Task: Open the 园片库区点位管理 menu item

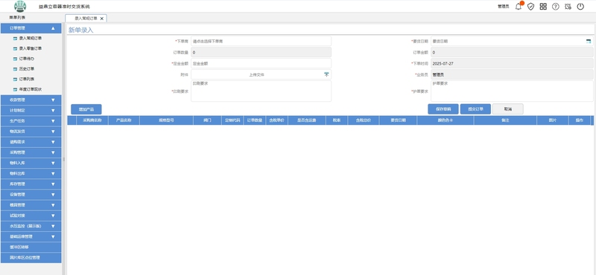Action: [x=31, y=258]
